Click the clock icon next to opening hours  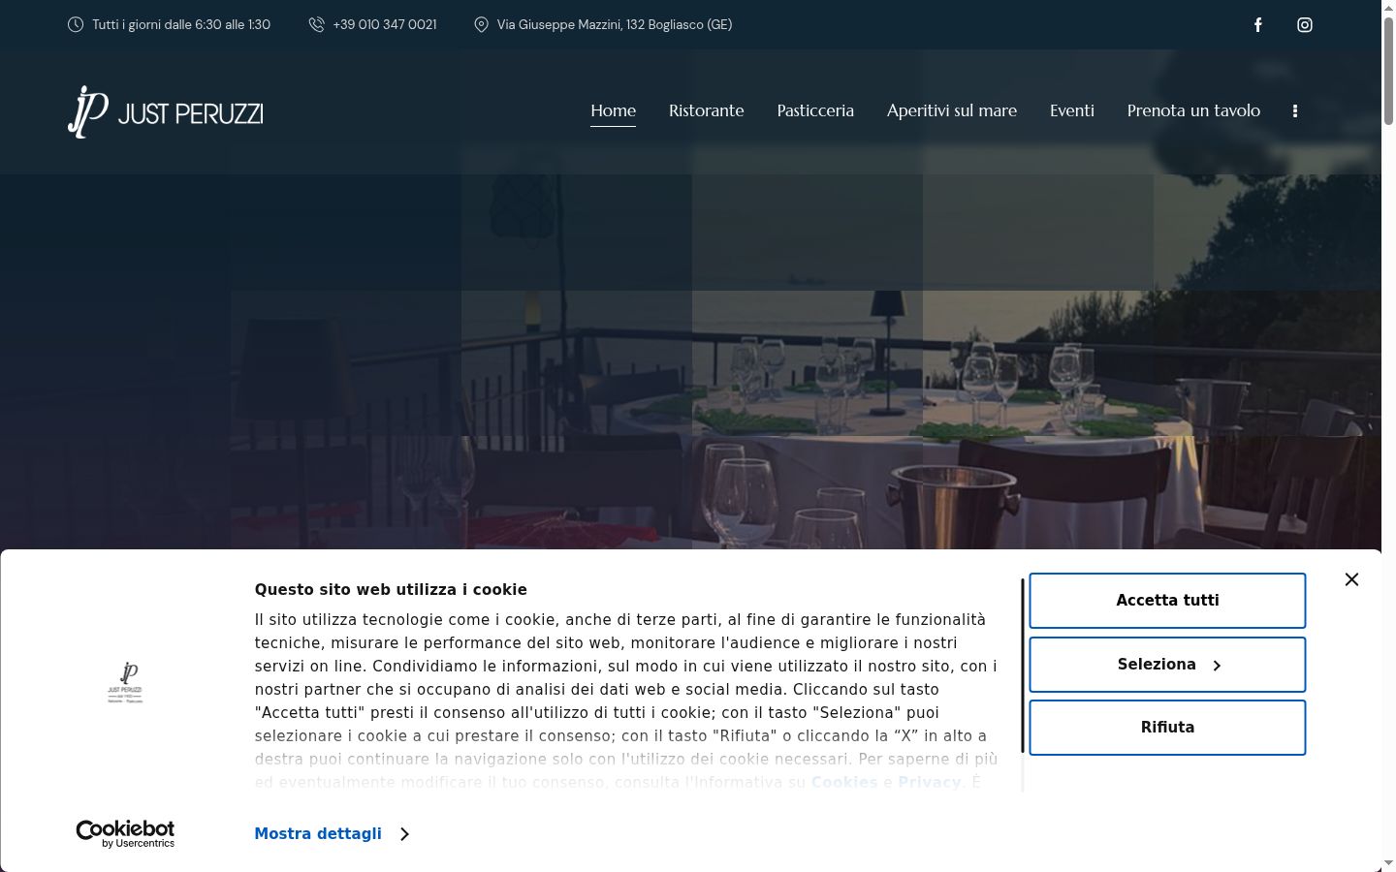tap(76, 24)
